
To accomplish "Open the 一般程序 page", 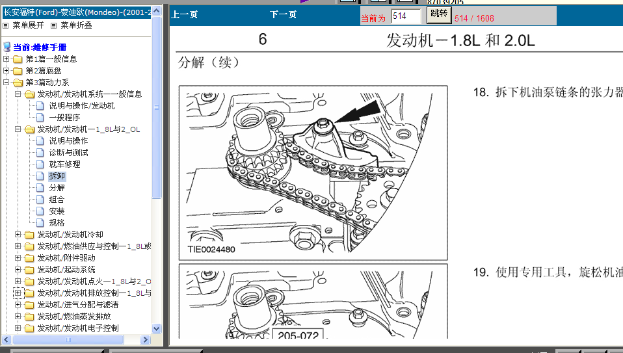I will pyautogui.click(x=64, y=118).
